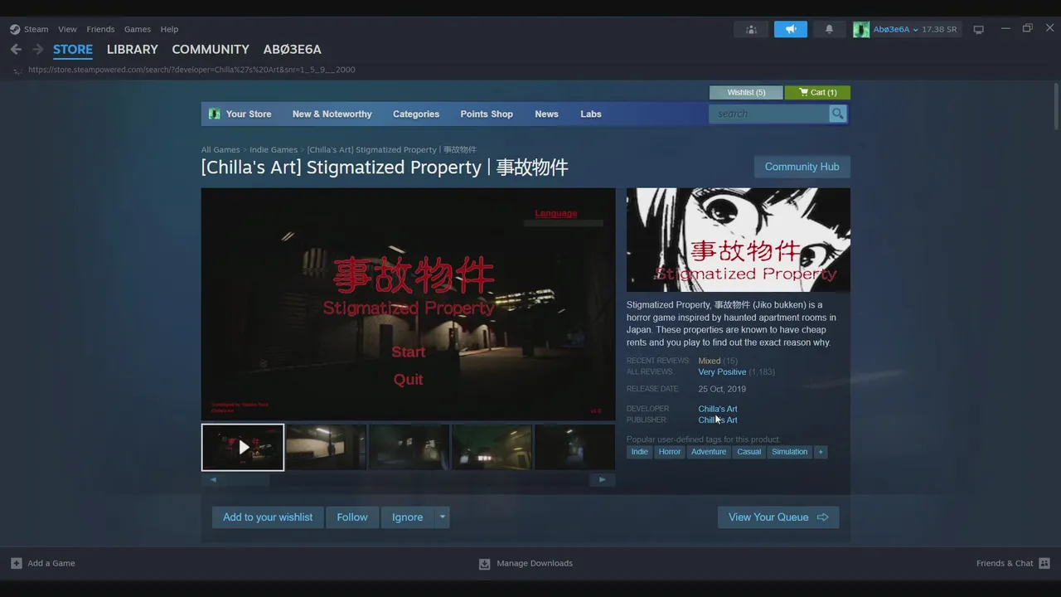This screenshot has width=1061, height=597.
Task: Switch to the LIBRARY tab
Action: 133,50
